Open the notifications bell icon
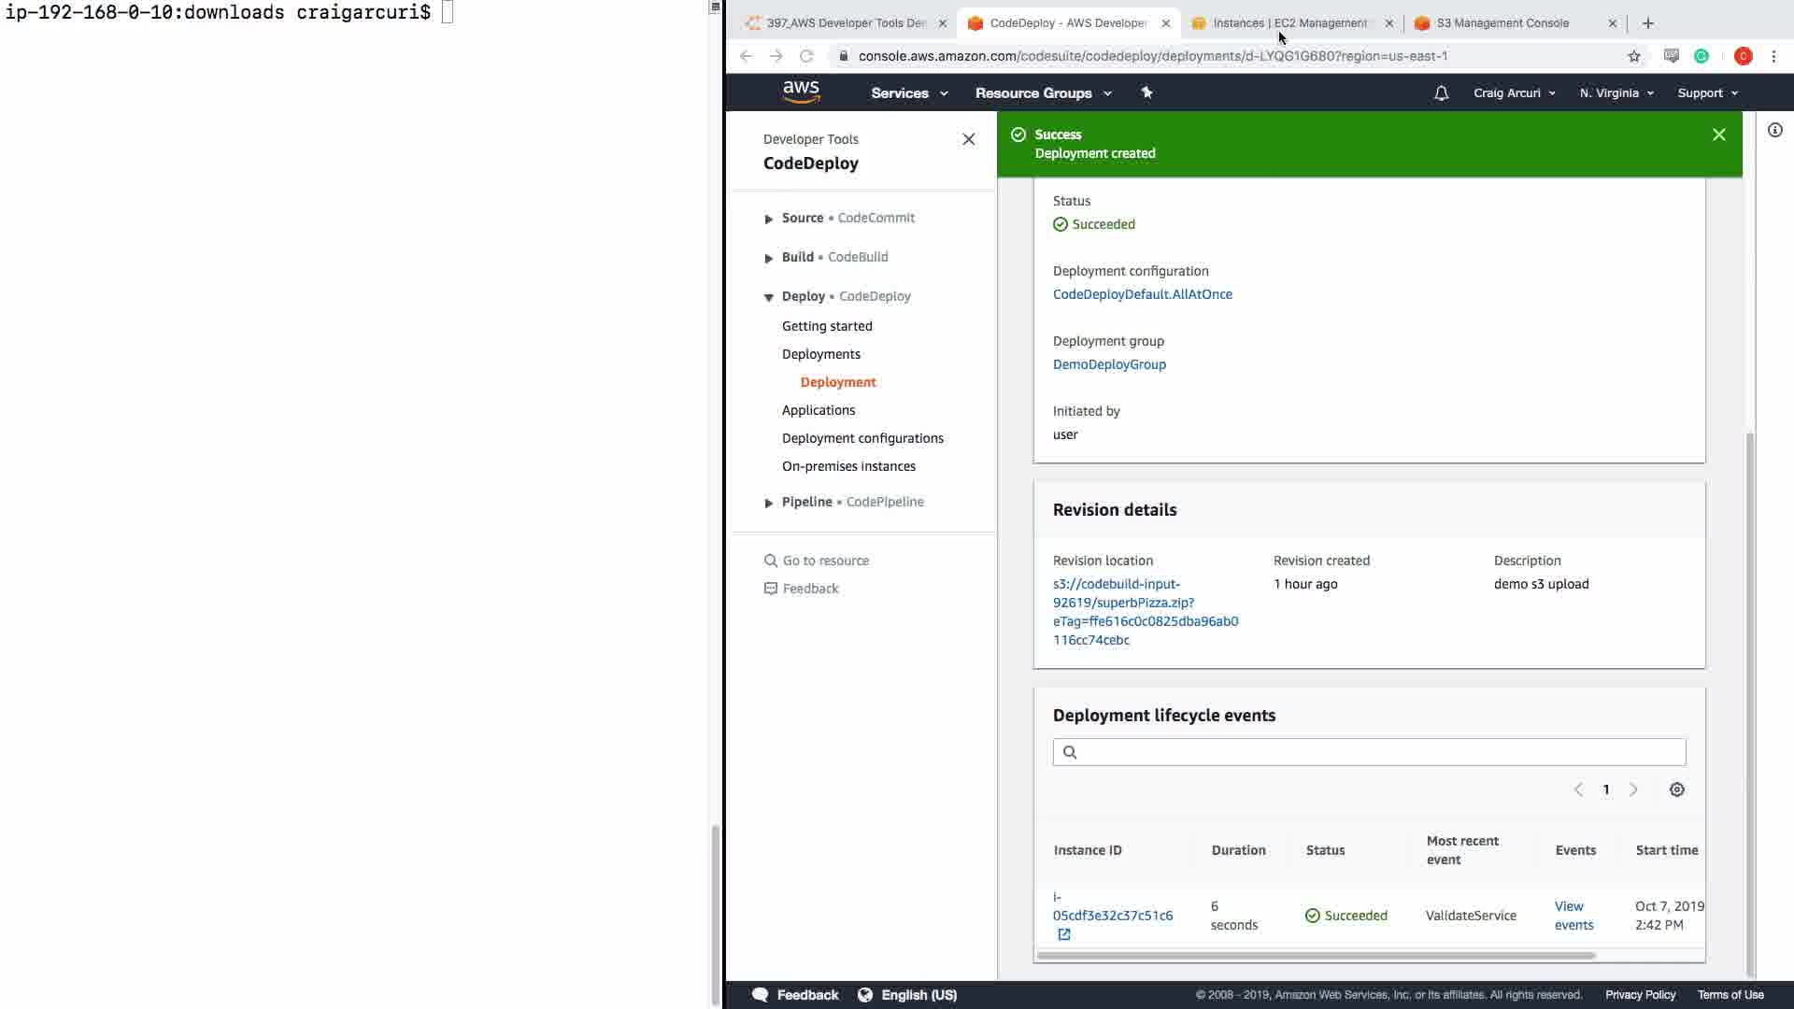1794x1009 pixels. pos(1441,93)
